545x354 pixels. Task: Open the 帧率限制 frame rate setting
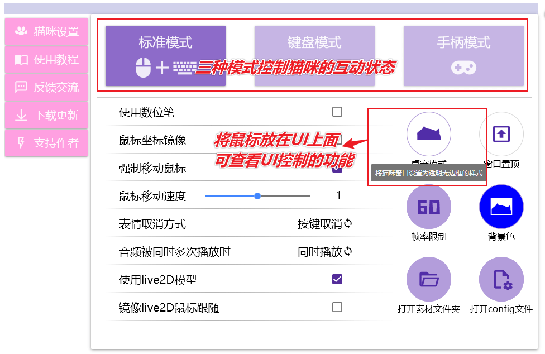tap(428, 206)
